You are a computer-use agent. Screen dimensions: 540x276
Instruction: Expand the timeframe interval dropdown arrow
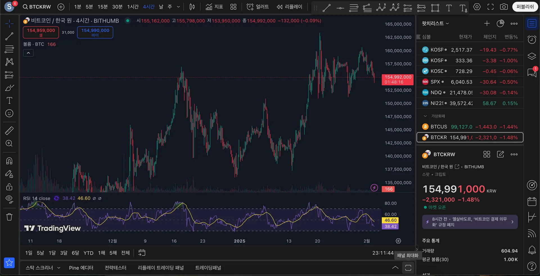(x=178, y=7)
